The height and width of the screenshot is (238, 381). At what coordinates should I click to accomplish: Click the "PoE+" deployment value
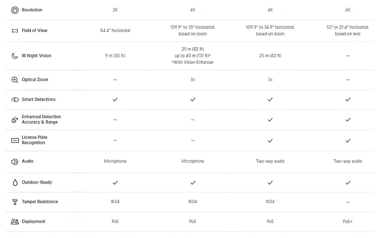[x=348, y=221]
